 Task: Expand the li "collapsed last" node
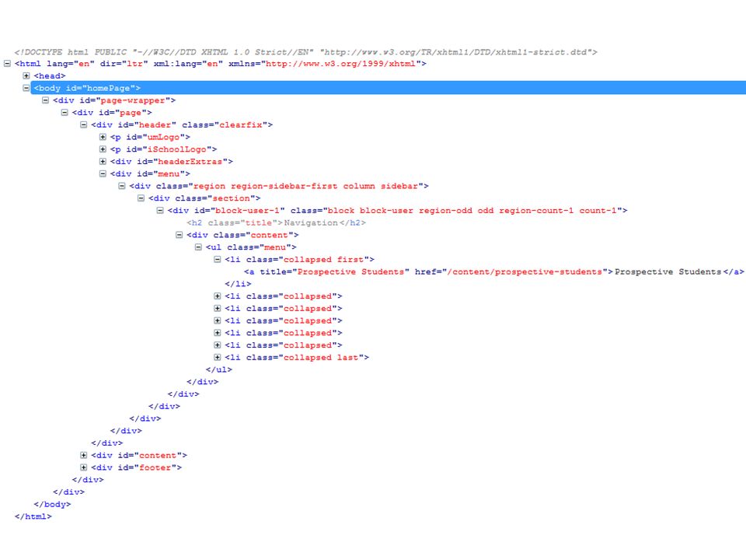tap(217, 357)
